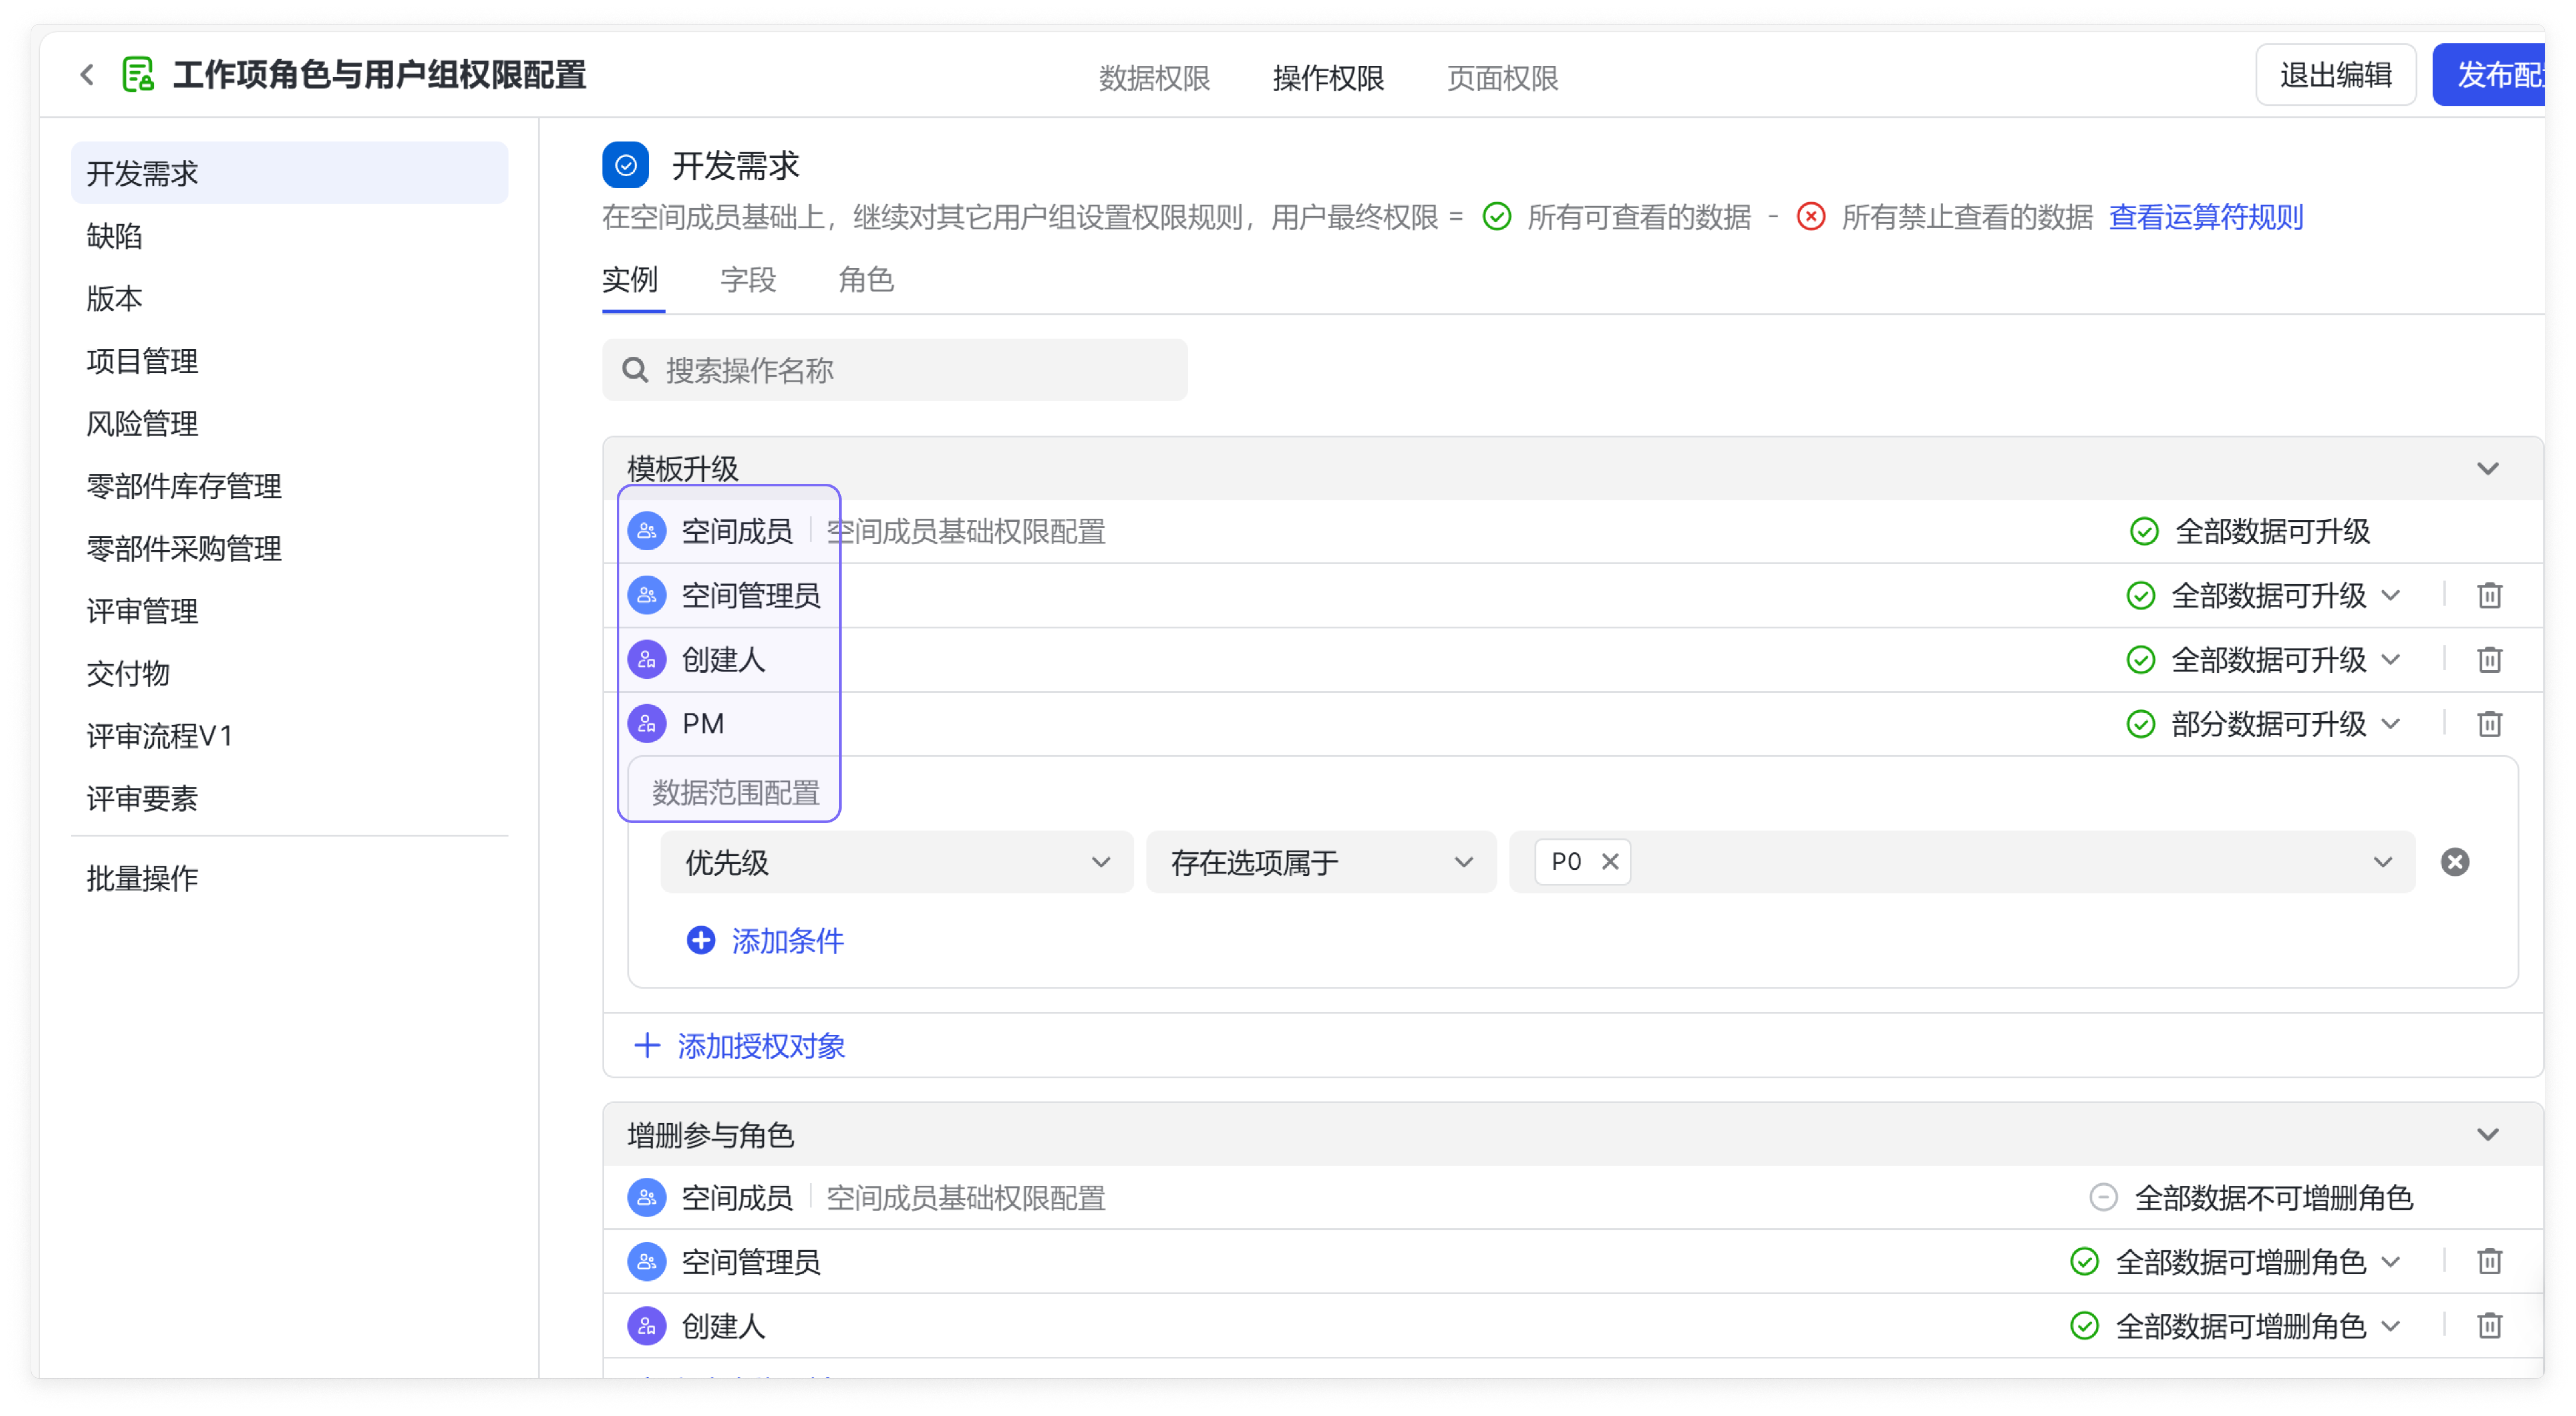Remove the 优先级 condition row
This screenshot has height=1416, width=2576.
tap(2455, 862)
